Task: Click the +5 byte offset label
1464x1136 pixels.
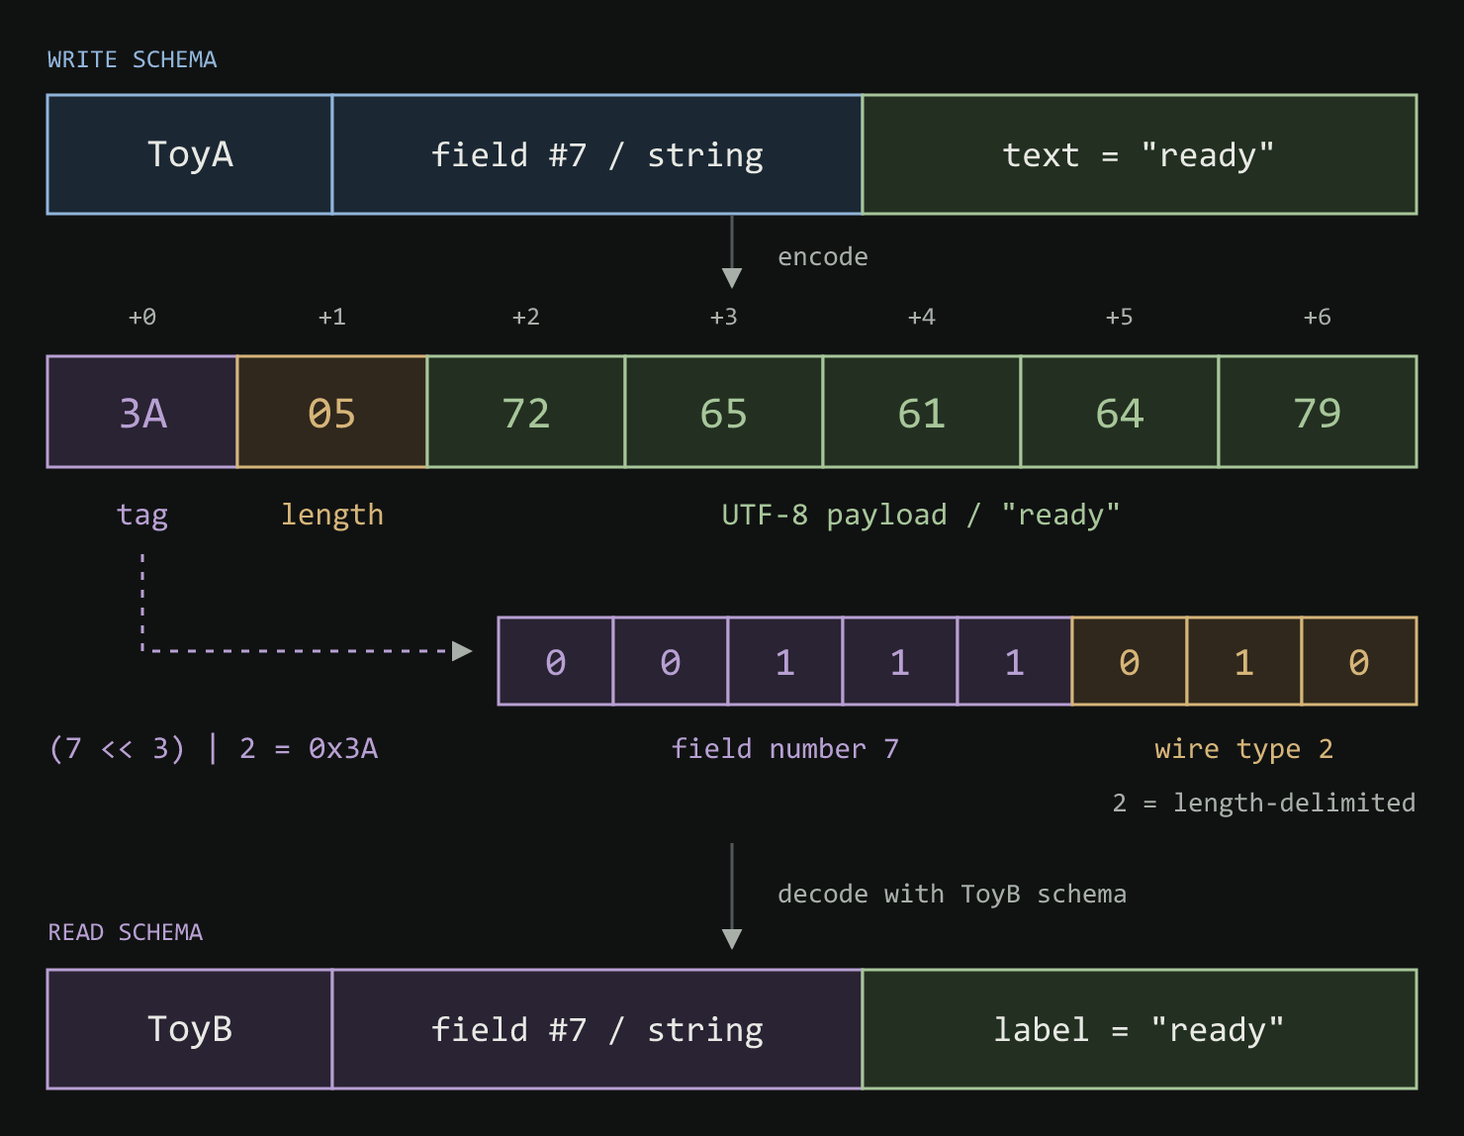Action: pos(1120,317)
